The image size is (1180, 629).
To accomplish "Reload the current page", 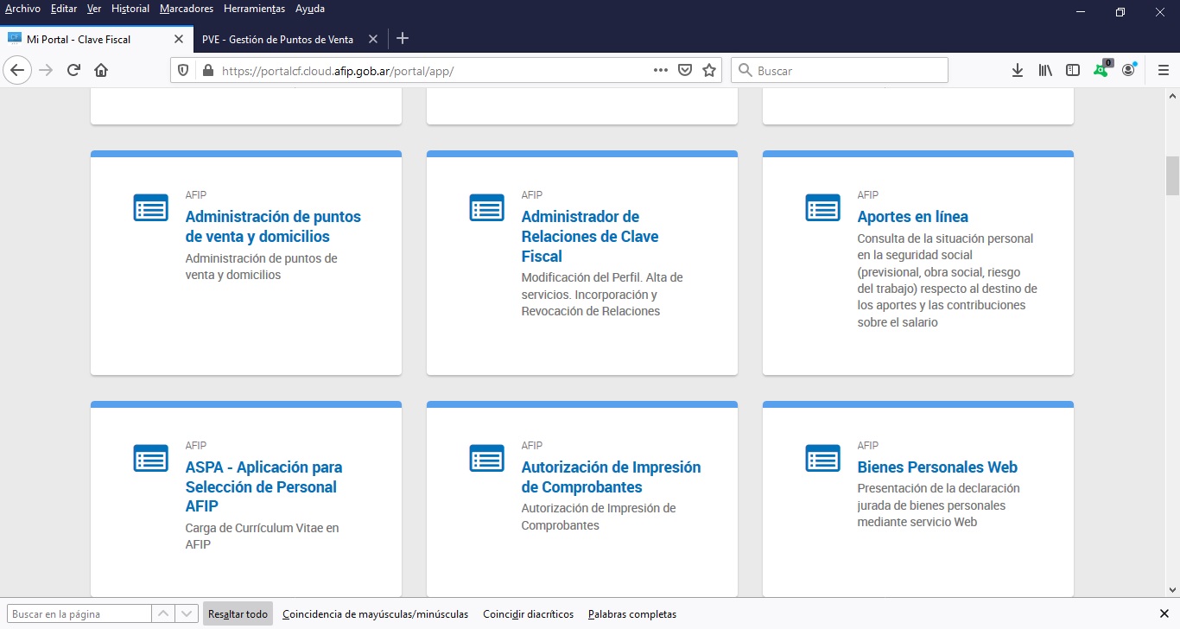I will click(x=74, y=71).
